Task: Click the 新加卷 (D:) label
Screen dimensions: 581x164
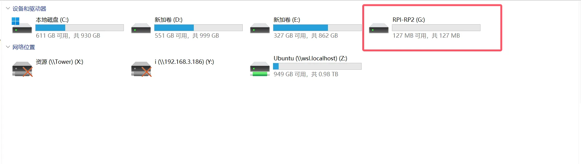Action: (168, 20)
